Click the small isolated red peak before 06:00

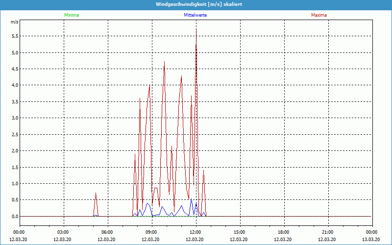[96, 194]
